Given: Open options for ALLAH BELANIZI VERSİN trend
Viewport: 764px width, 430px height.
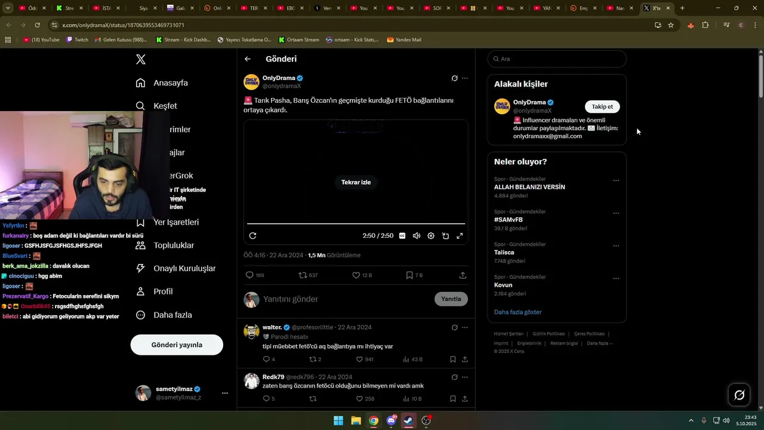Looking at the screenshot, I should coord(616,180).
